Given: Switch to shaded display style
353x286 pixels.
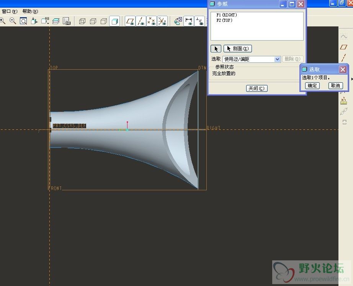Looking at the screenshot, I should point(114,21).
